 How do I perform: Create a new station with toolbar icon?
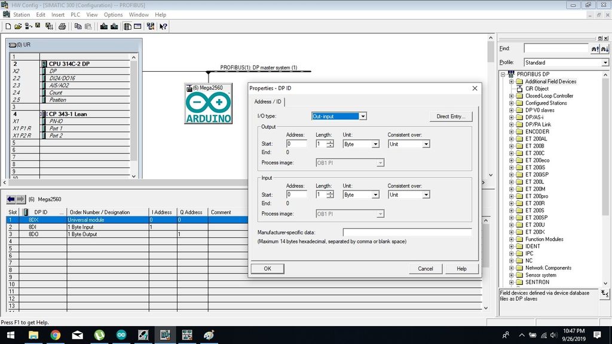[8, 26]
